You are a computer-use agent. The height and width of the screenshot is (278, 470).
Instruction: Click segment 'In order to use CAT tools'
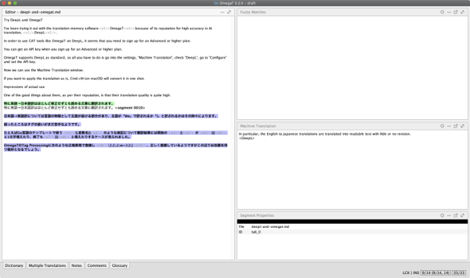click(97, 41)
